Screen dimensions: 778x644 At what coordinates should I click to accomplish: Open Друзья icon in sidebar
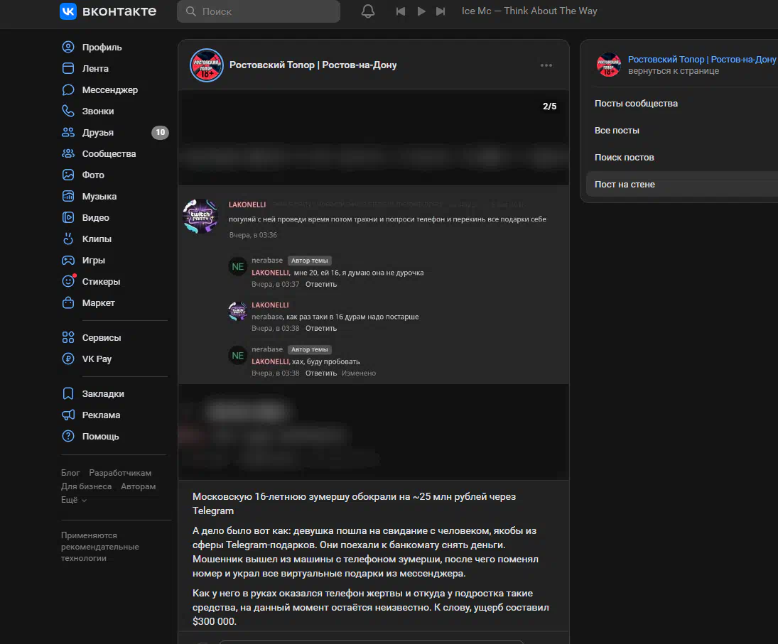(x=68, y=132)
